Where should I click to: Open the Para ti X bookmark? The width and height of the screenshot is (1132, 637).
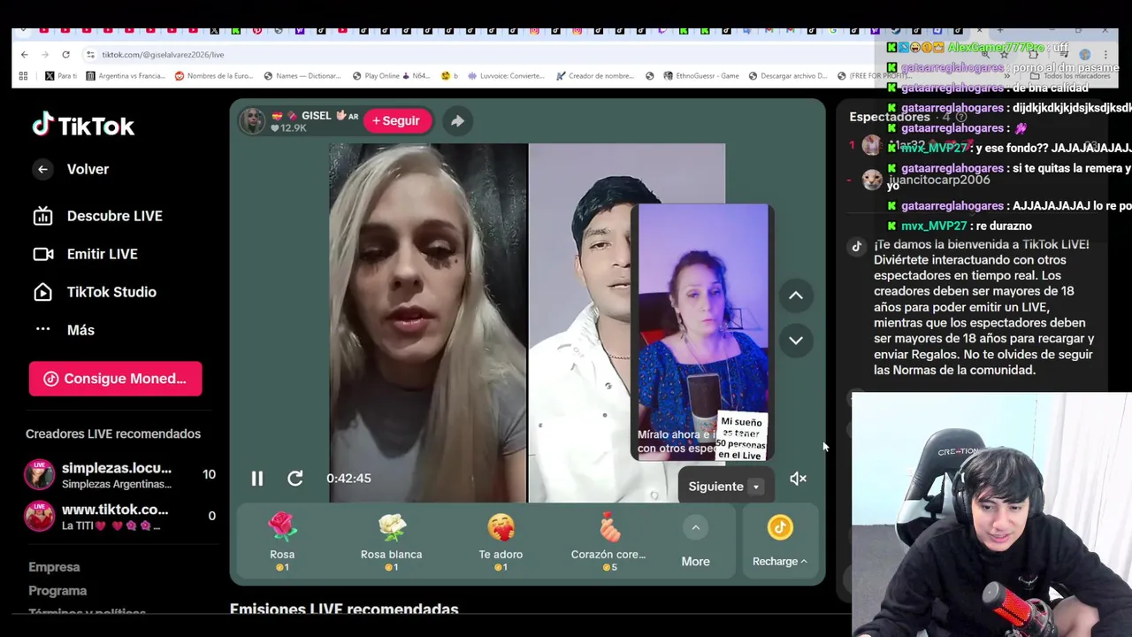[x=61, y=76]
